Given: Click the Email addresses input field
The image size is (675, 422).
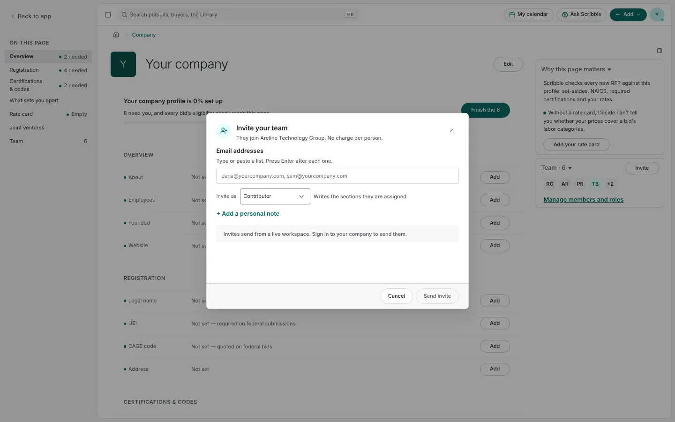Looking at the screenshot, I should (337, 176).
